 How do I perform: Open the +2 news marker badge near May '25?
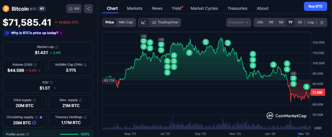tap(144, 36)
